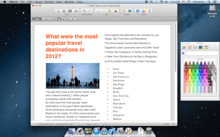Image resolution: width=220 pixels, height=137 pixels.
Task: Open the volume menu in menu bar
Action: point(166,2)
